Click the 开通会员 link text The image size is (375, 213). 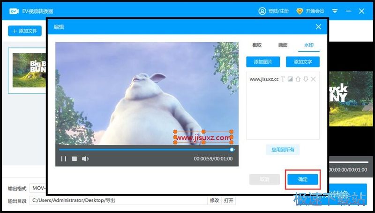click(x=315, y=11)
